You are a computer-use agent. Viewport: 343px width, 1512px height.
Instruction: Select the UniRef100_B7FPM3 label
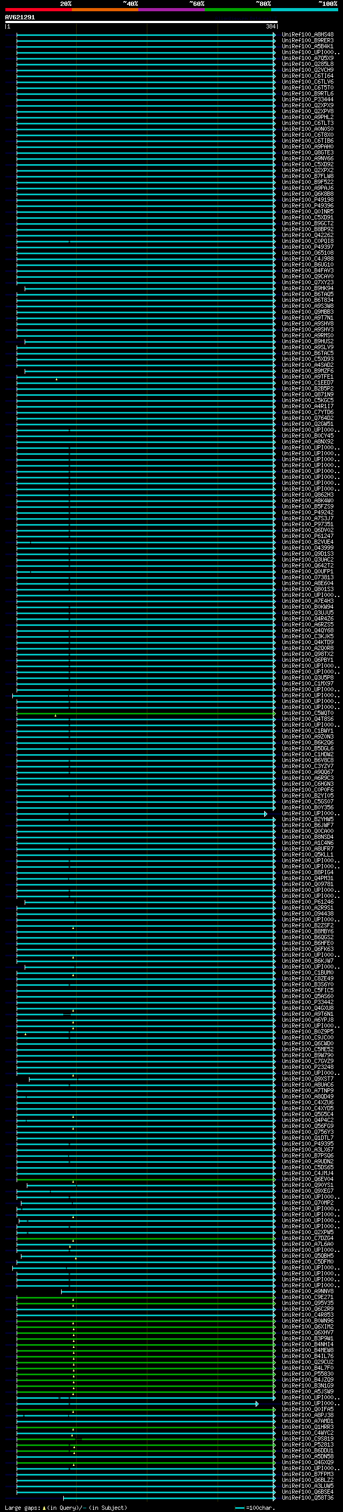(x=307, y=1474)
